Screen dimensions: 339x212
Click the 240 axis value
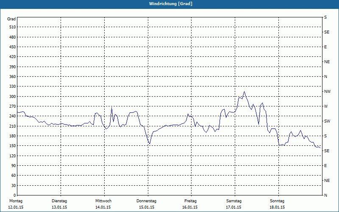tap(13, 116)
